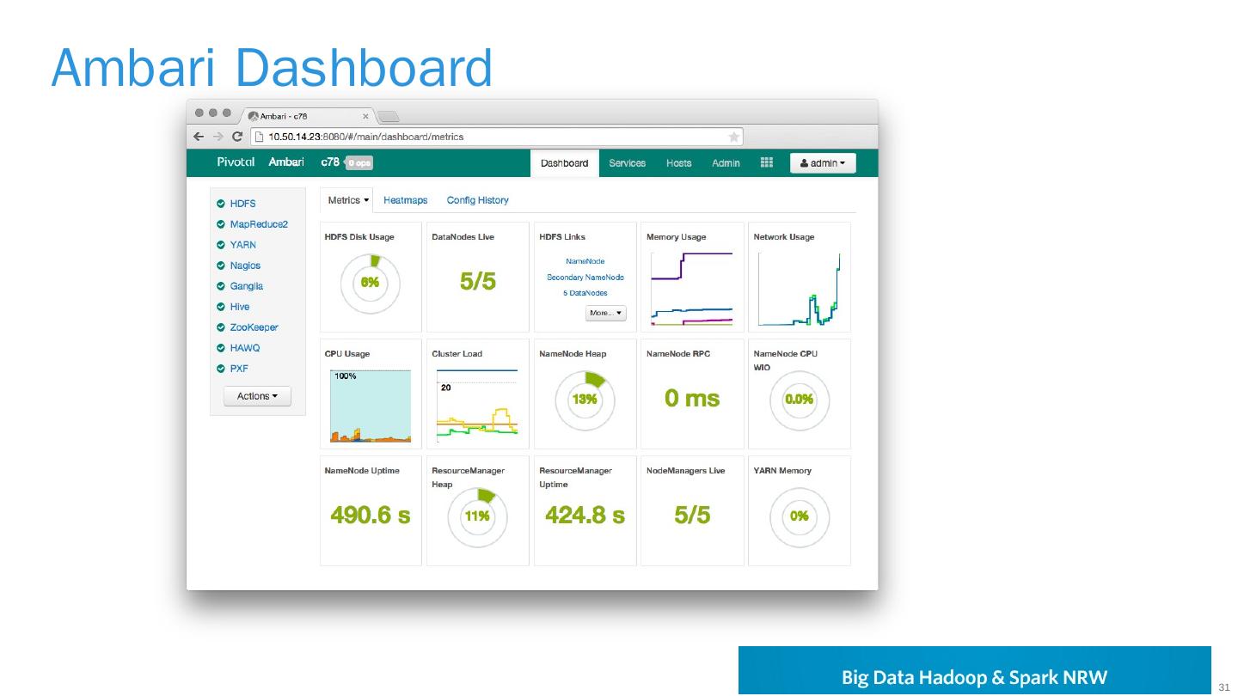
Task: Open the ZooKeeper service link
Action: 254,327
